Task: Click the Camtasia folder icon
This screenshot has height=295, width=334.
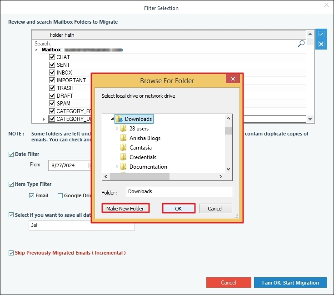Action: (x=123, y=147)
